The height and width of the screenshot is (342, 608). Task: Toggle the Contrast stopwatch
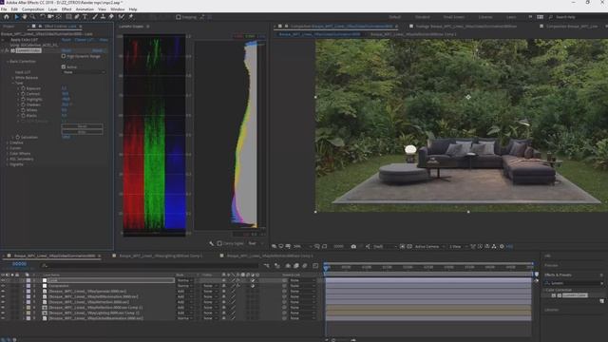[23, 94]
